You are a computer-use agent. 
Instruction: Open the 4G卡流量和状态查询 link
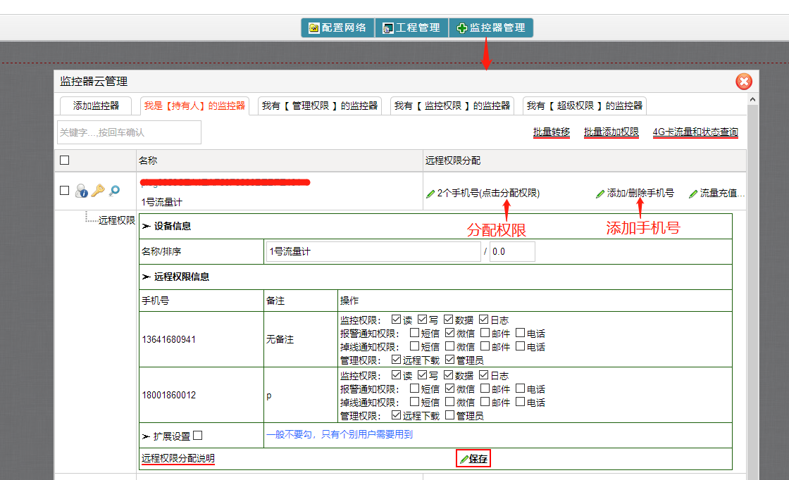click(695, 132)
